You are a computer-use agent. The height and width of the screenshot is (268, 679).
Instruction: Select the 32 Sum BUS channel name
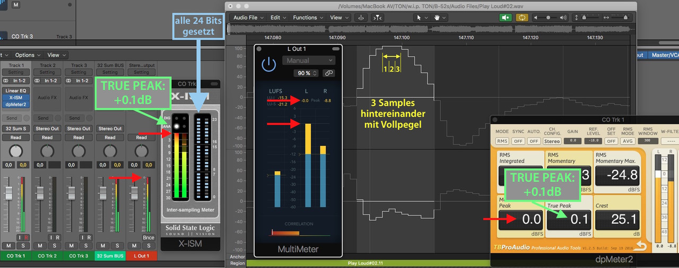(110, 256)
